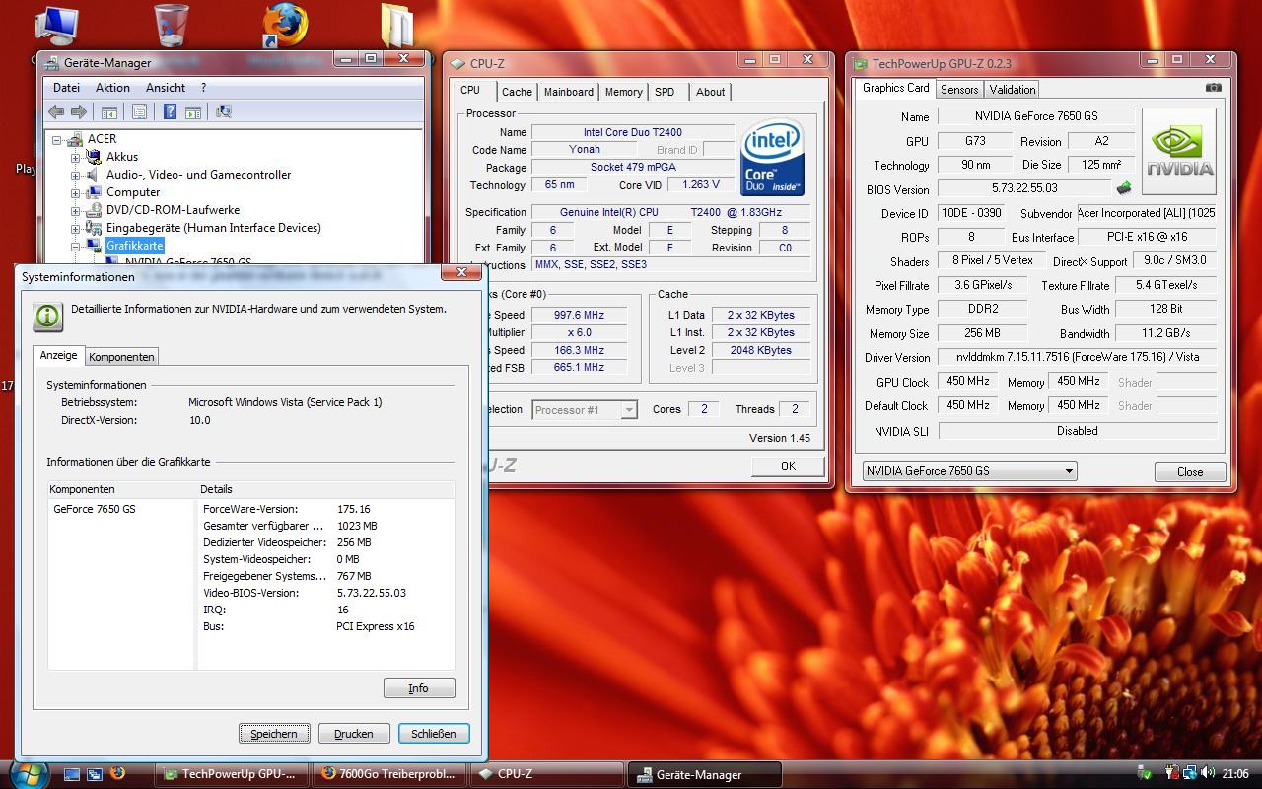
Task: Expand Eingabegeräte (Human Interface Devices) node
Action: [x=75, y=228]
